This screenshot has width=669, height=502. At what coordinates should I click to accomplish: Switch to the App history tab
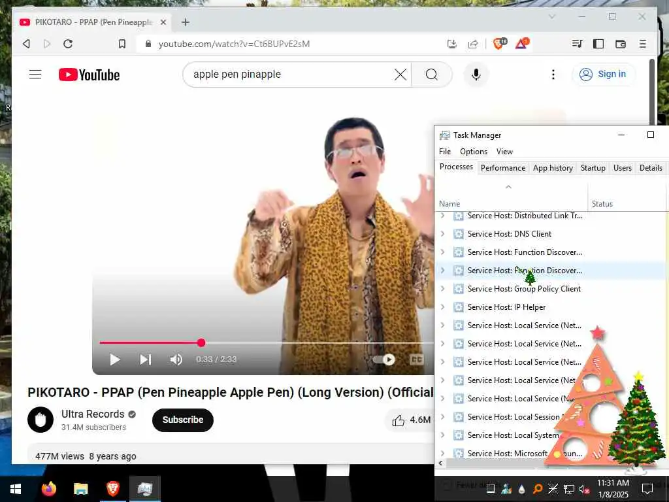[553, 168]
